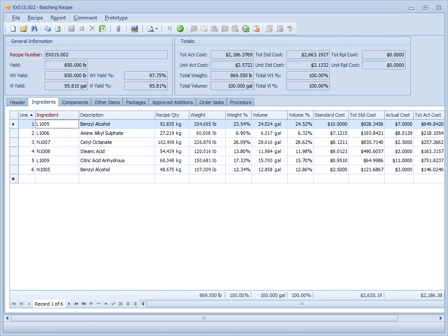Copy the recipe using the copy icon

pyautogui.click(x=47, y=29)
